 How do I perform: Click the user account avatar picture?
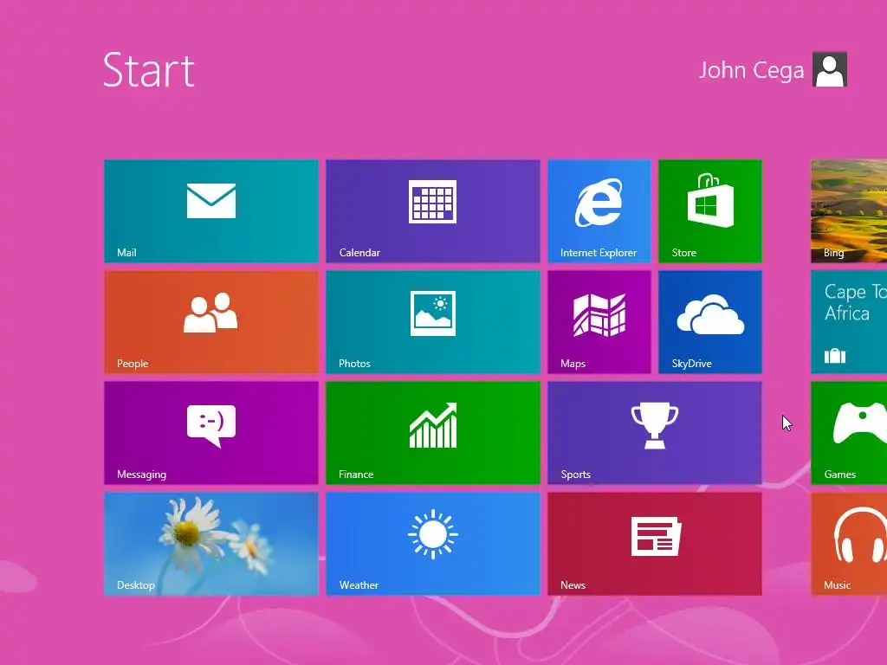[830, 69]
